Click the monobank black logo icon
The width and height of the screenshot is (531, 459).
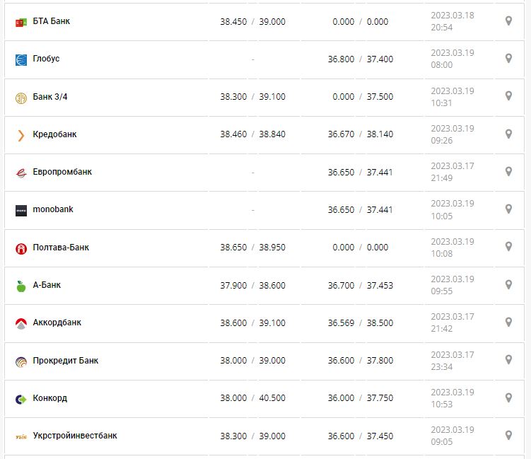point(21,210)
